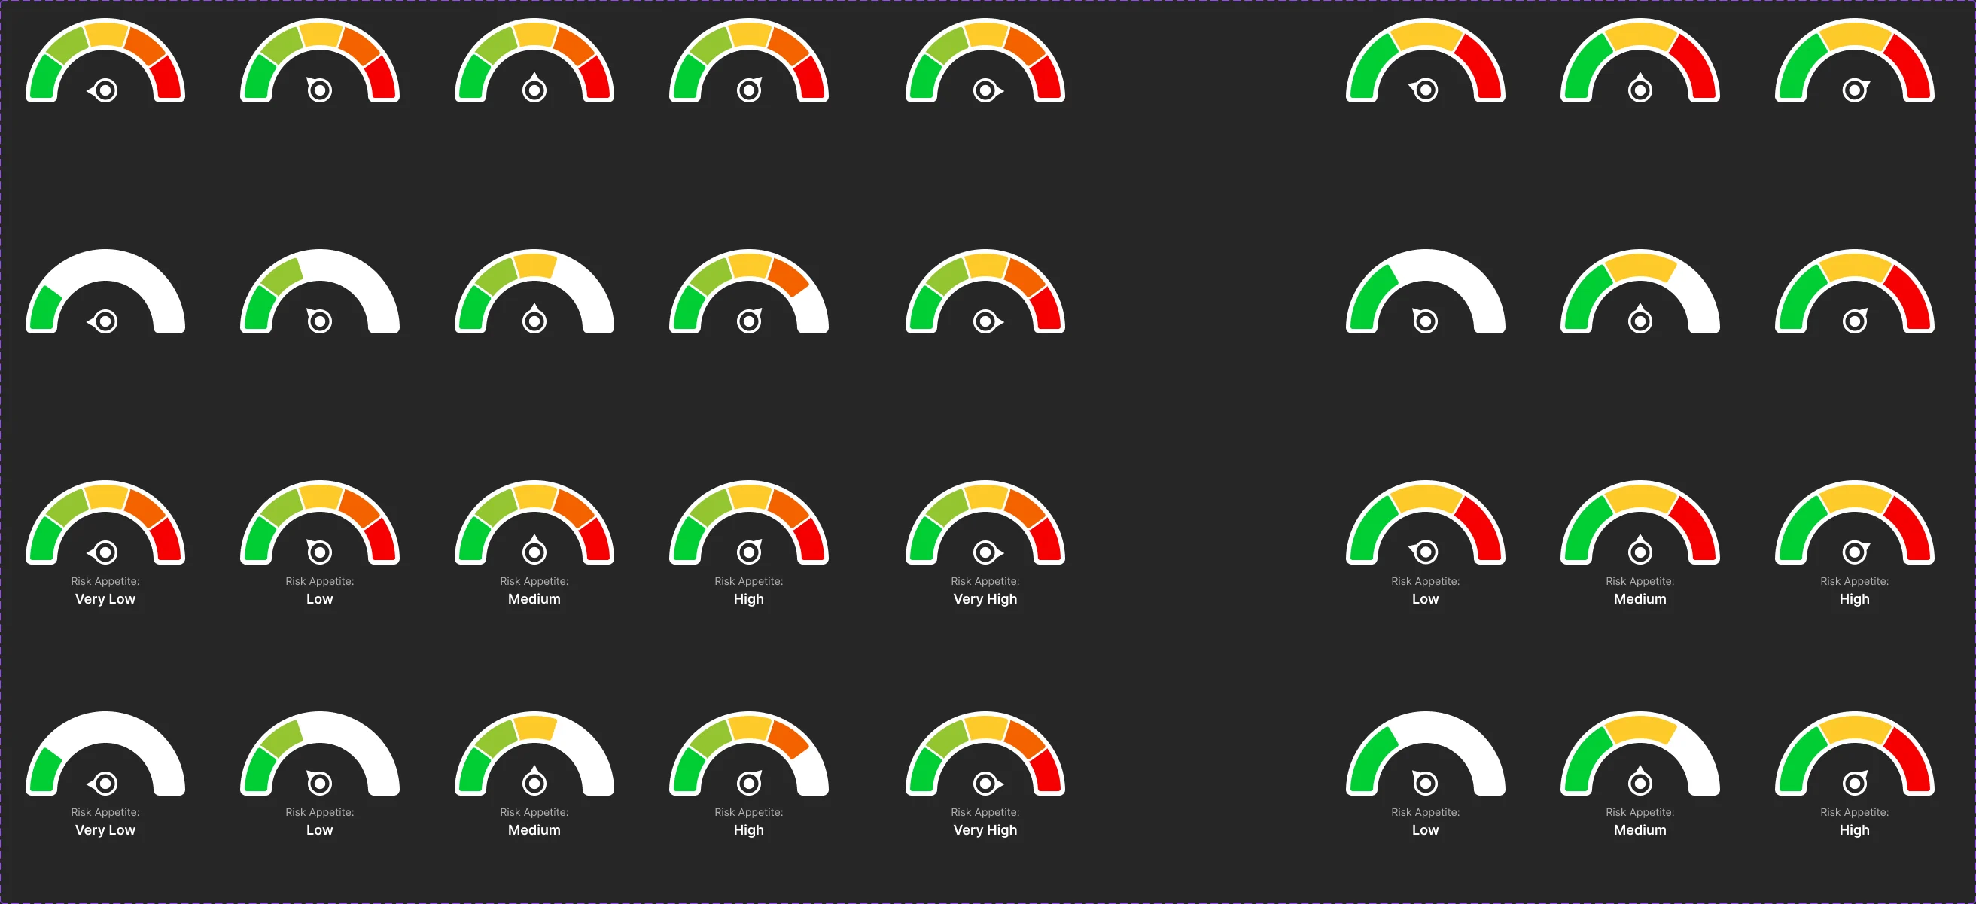Click the fully colored five-segment gauge labeled High
The width and height of the screenshot is (1976, 904).
click(x=749, y=523)
